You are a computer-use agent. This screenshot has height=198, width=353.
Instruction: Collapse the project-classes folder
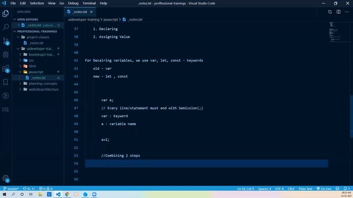point(18,37)
